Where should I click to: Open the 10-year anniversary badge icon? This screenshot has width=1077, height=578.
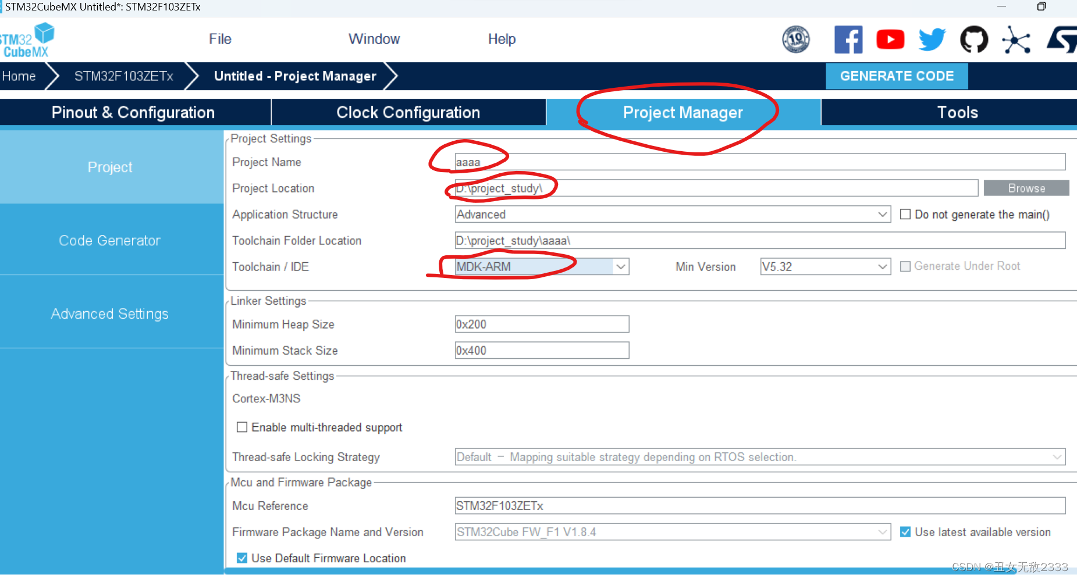coord(795,40)
